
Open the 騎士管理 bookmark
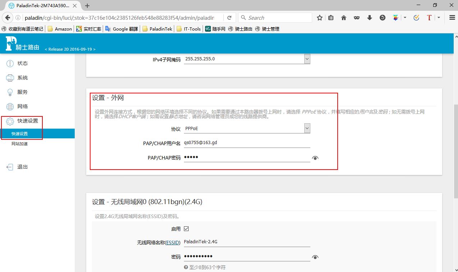[267, 29]
